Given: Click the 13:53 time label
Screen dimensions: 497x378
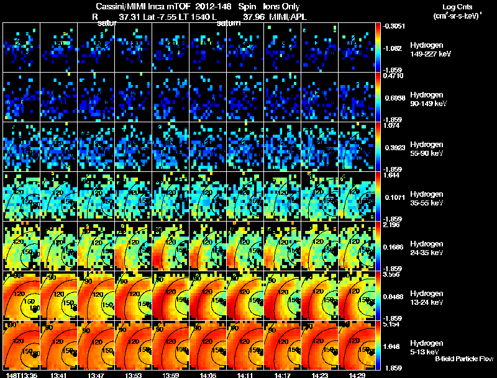Looking at the screenshot, I should point(133,376).
